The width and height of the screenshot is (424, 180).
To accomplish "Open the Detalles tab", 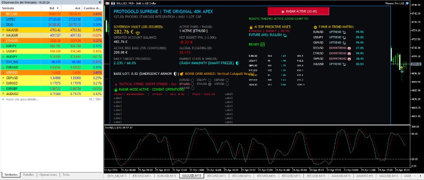I will tap(28, 175).
